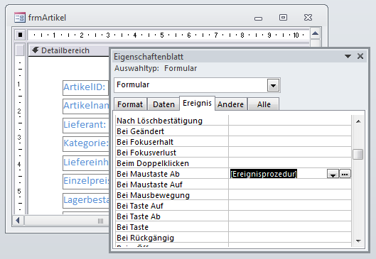This screenshot has width=376, height=259.
Task: Select the Artikelname label control
Action: coord(85,106)
